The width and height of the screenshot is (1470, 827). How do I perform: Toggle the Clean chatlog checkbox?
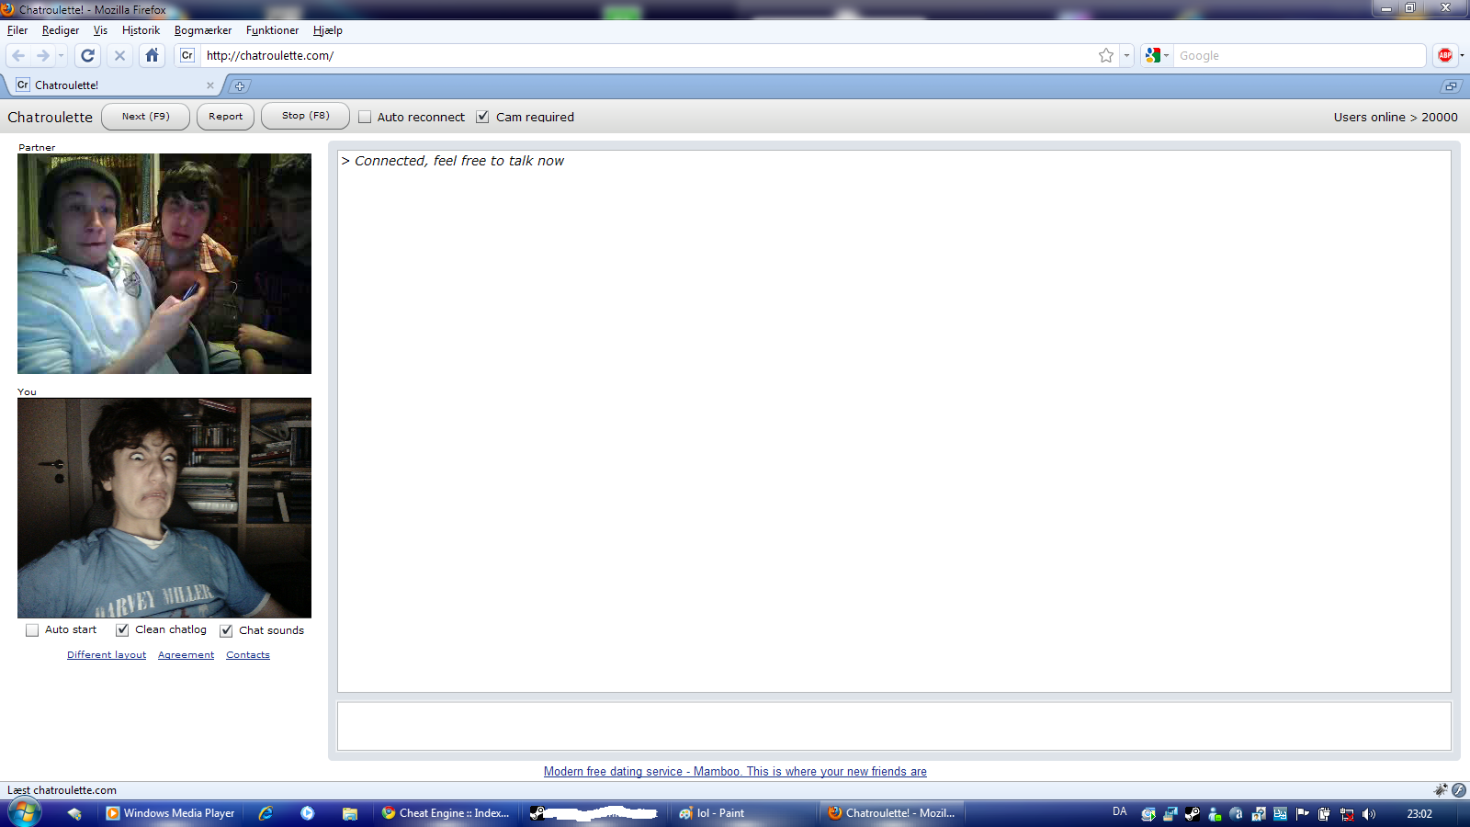click(122, 630)
